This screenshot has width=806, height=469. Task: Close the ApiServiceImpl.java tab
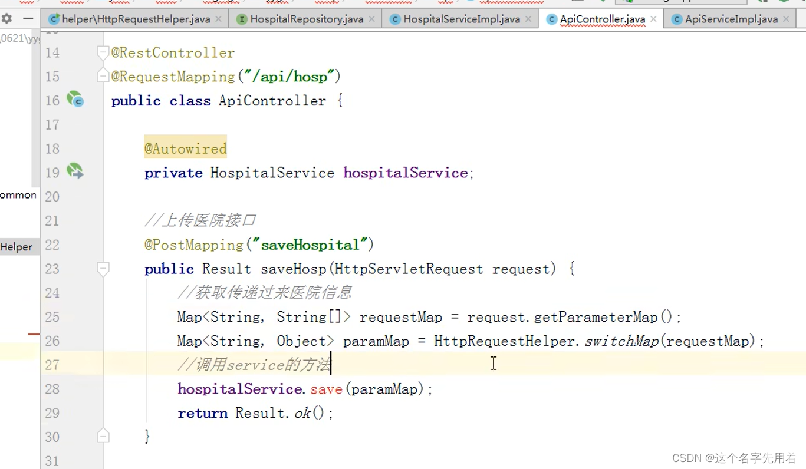[x=787, y=19]
